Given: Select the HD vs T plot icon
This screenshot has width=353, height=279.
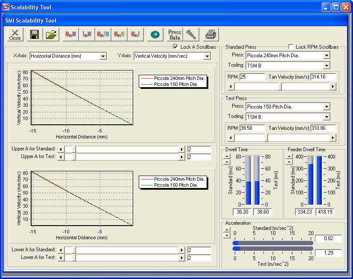Looking at the screenshot, I should [136, 35].
